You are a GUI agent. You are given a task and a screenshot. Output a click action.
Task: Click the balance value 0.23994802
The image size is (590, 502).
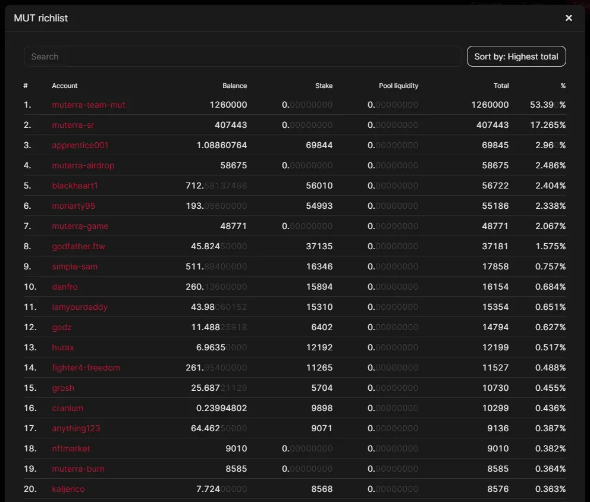click(x=222, y=408)
